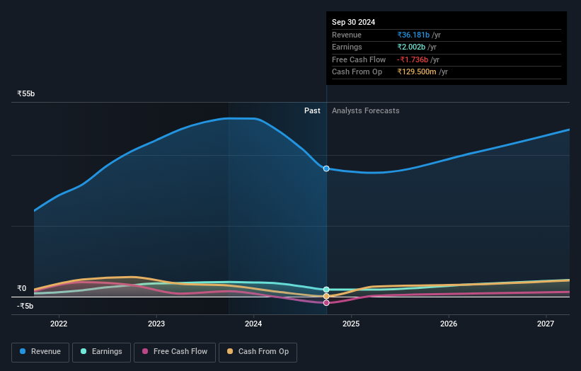Click the 2027 x-axis label
The height and width of the screenshot is (371, 581).
[x=546, y=324]
